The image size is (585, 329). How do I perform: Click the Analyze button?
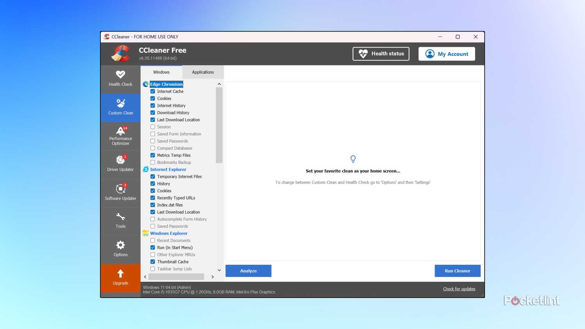pos(248,271)
